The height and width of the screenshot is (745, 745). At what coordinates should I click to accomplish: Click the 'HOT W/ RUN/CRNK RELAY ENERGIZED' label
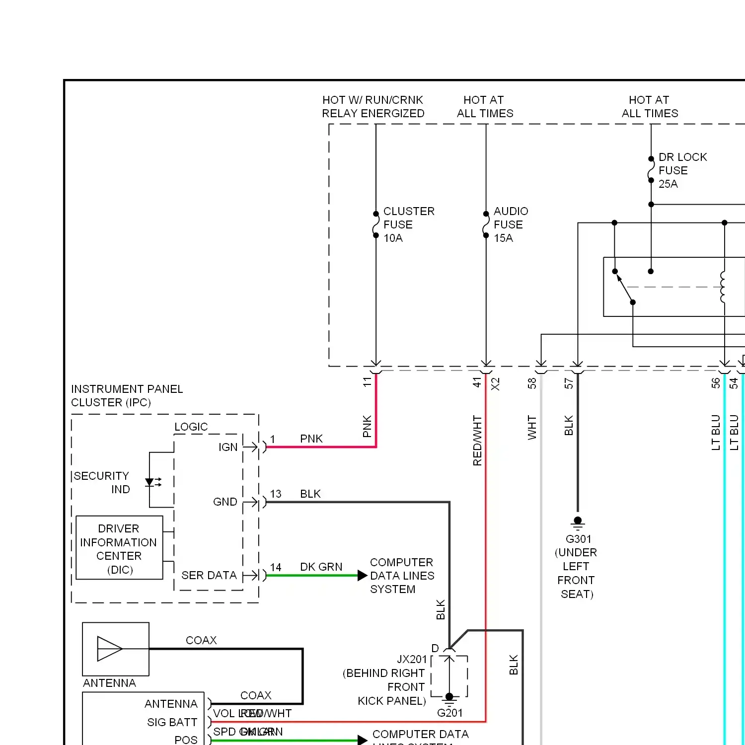373,107
